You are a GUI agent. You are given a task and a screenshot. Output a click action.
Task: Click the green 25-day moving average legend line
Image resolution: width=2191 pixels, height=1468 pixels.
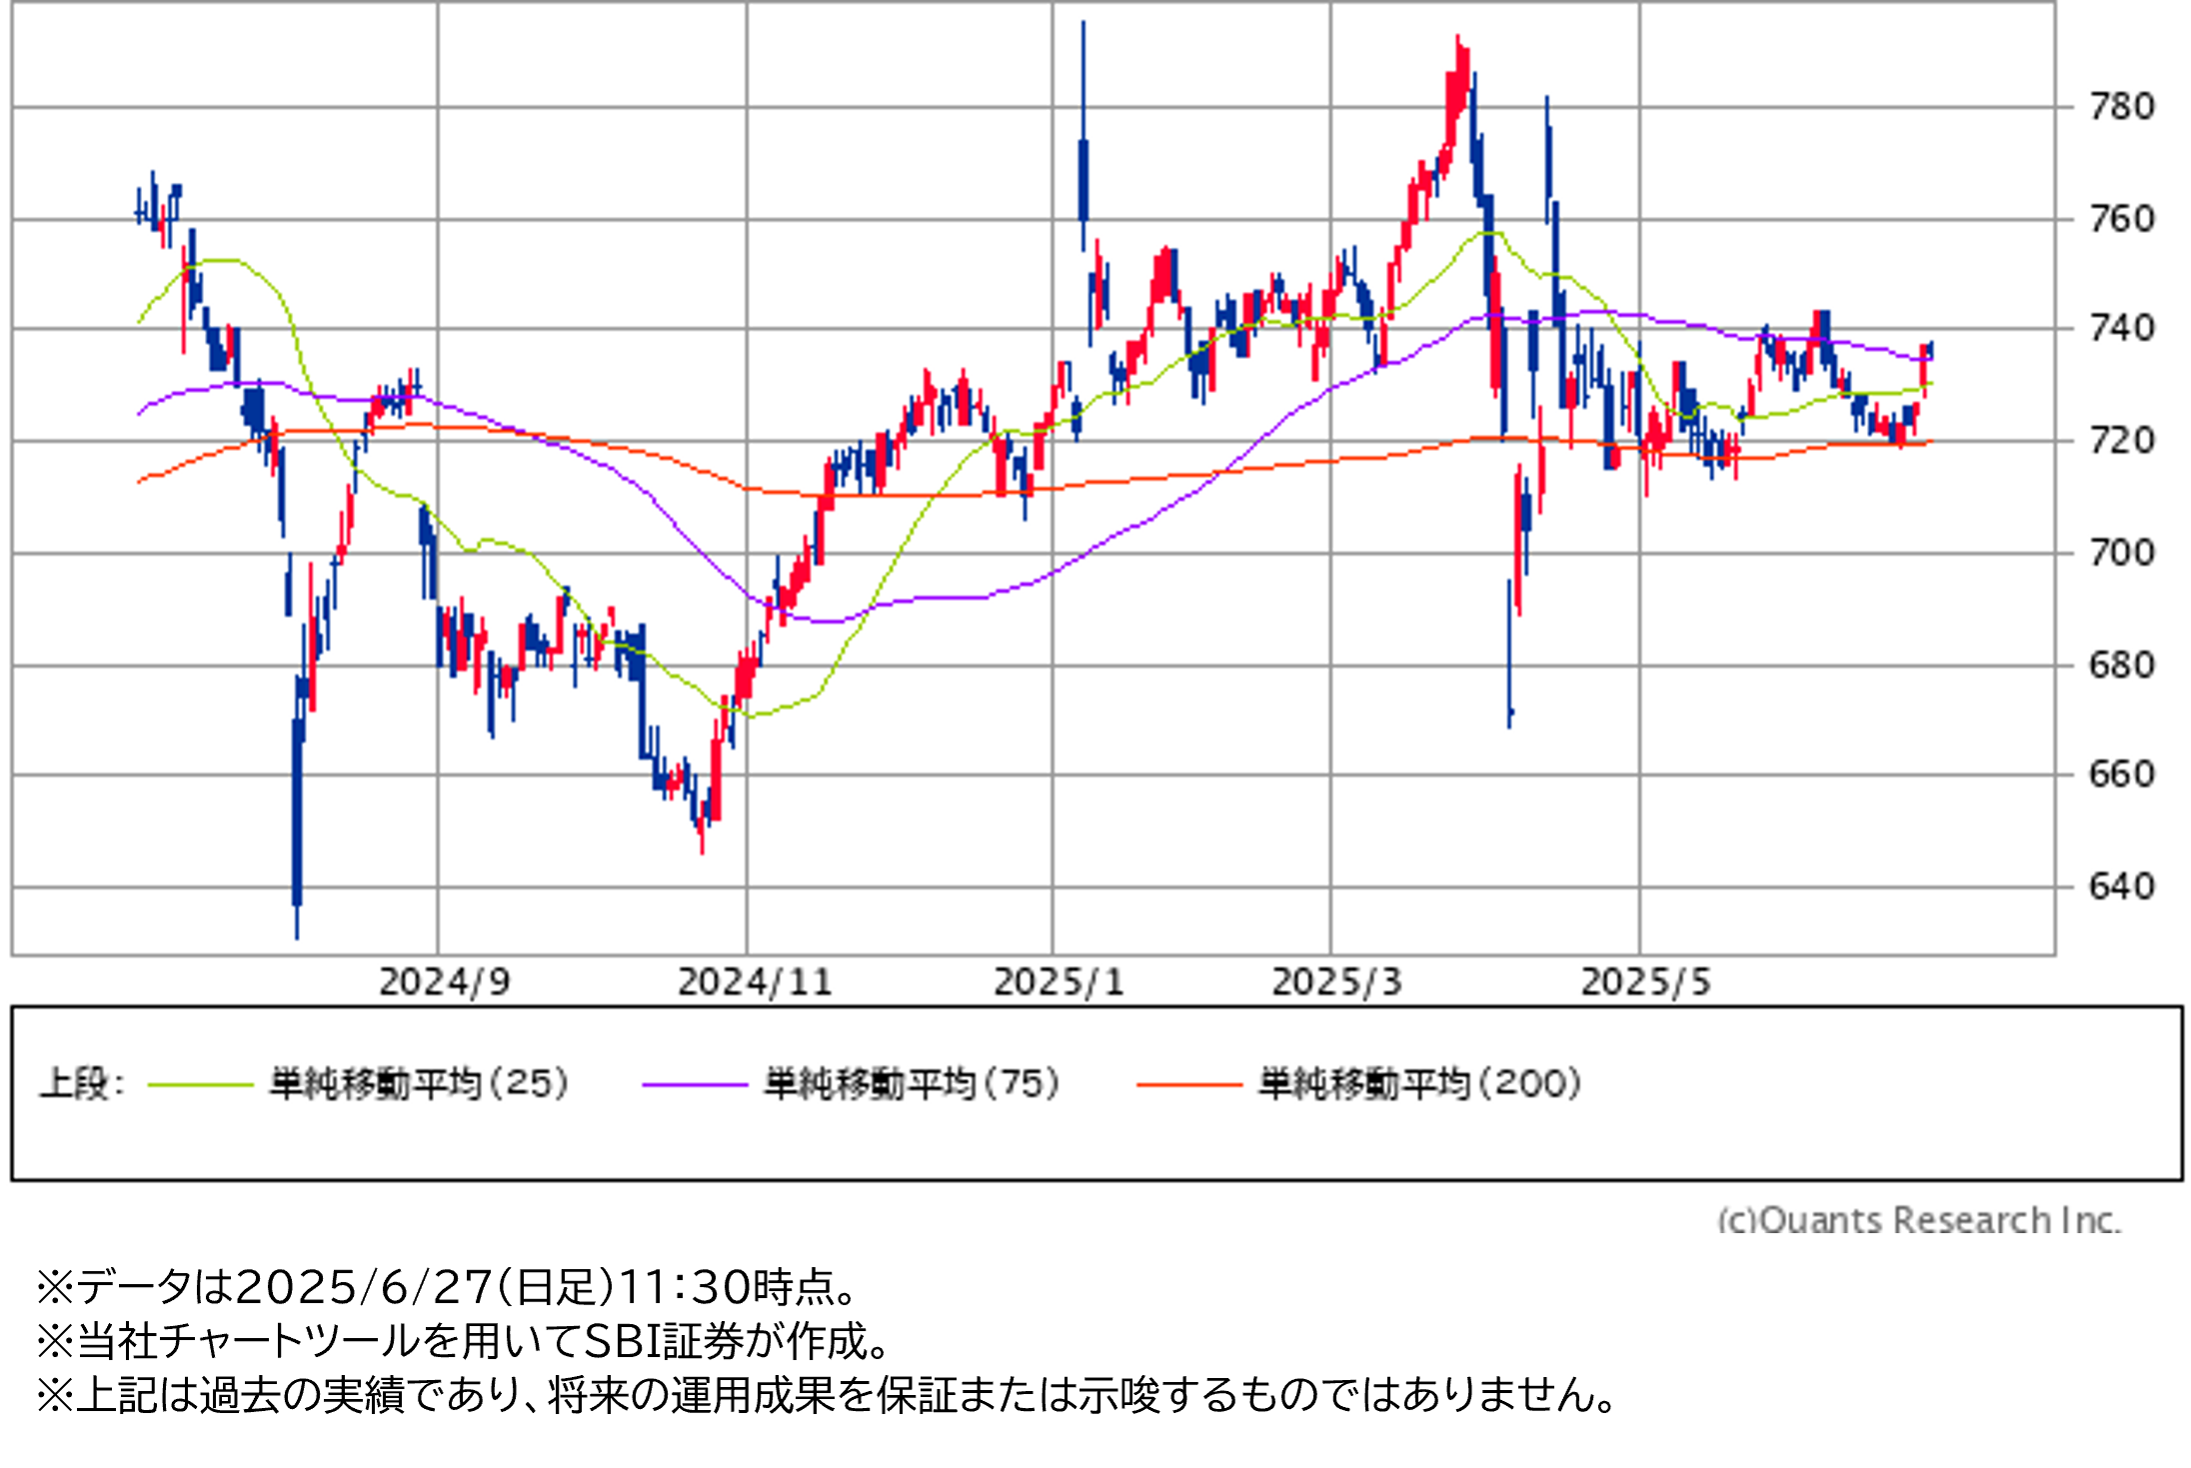(200, 1084)
